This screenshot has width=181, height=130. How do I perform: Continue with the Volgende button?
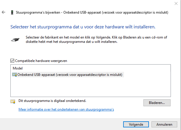pyautogui.click(x=136, y=124)
